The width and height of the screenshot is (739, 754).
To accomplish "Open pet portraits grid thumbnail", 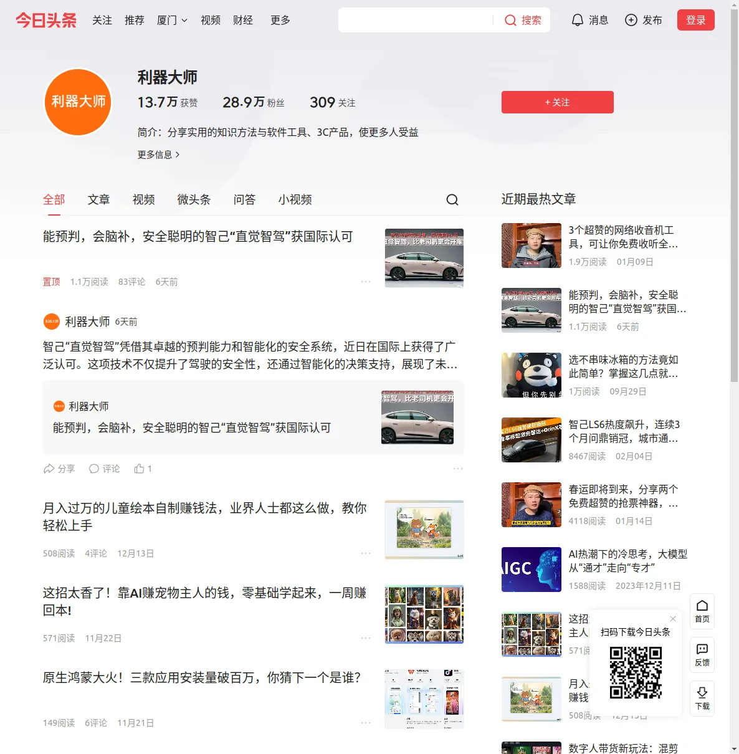I will (424, 614).
